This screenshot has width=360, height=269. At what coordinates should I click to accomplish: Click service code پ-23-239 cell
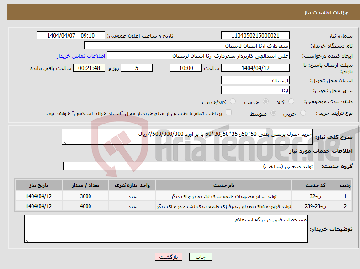tap(316, 206)
